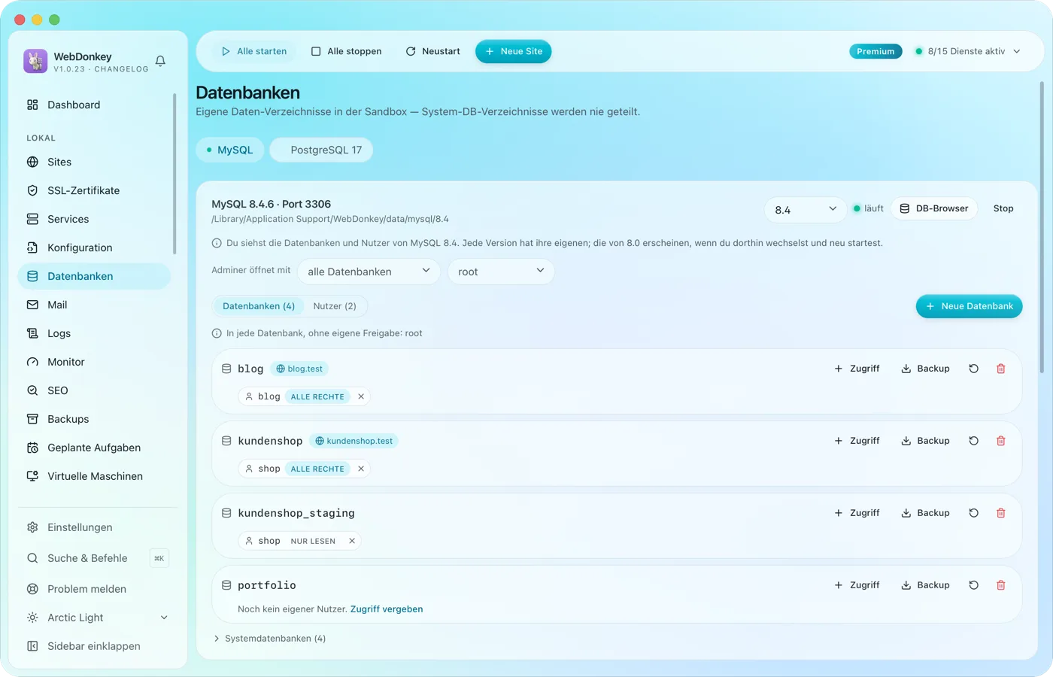Expand Systemdatenbanken (4) list

[x=270, y=639]
